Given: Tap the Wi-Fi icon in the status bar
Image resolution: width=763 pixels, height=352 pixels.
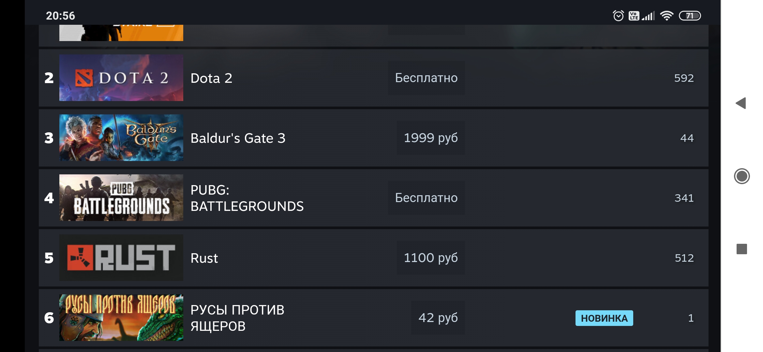Looking at the screenshot, I should 666,16.
